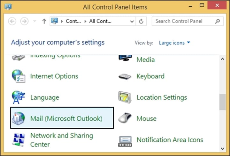Click the Notification Area Icons icon

click(x=125, y=141)
